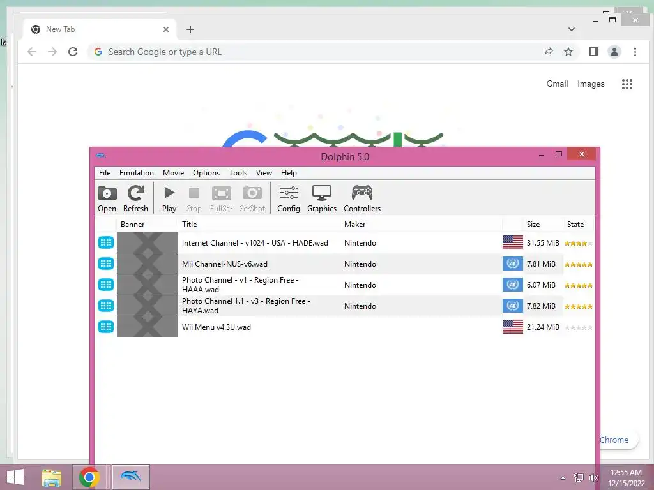Click the 21.24 MiB size cell
The height and width of the screenshot is (490, 654).
pos(543,327)
